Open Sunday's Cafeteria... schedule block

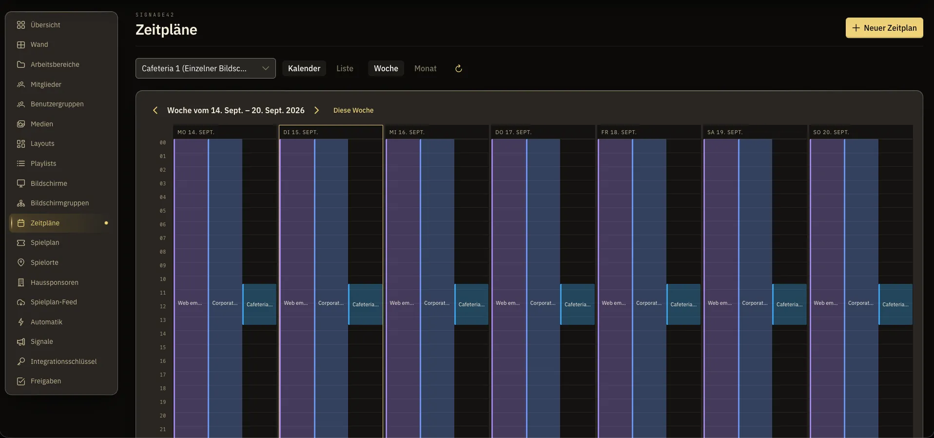coord(895,304)
